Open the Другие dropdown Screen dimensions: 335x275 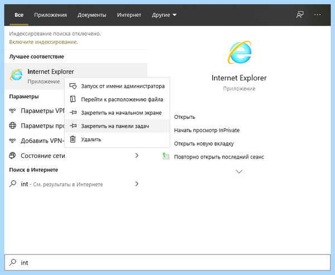click(164, 15)
